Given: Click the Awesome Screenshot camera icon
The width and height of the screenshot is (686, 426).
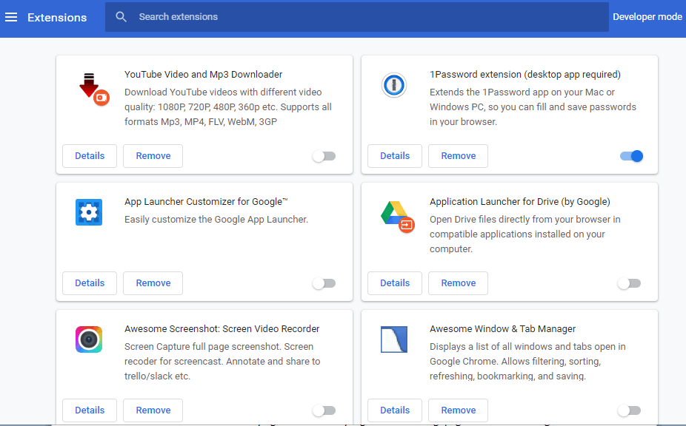Looking at the screenshot, I should point(89,339).
